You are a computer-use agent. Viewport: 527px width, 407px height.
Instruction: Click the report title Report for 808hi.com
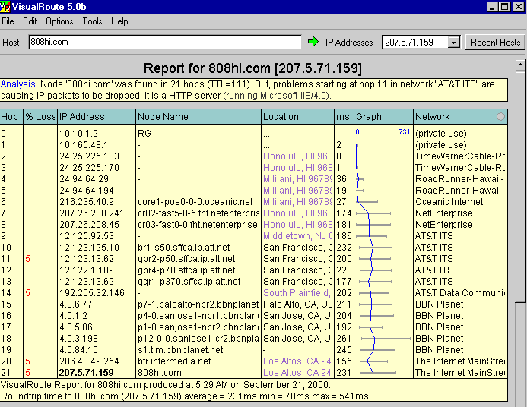252,68
